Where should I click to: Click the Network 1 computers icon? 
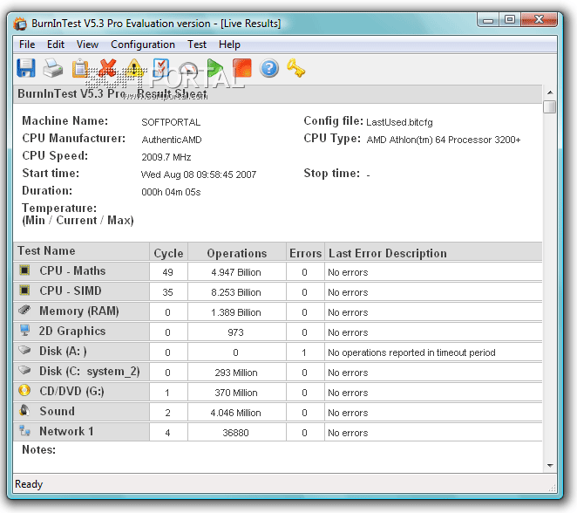pos(24,430)
